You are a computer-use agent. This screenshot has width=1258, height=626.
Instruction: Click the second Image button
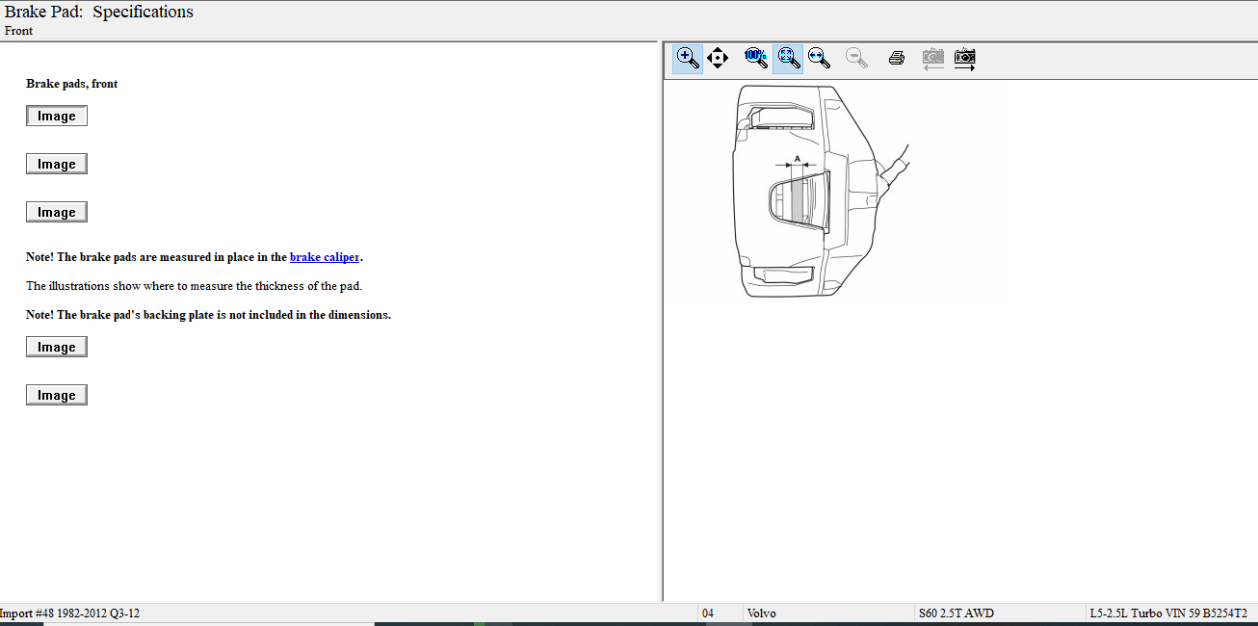point(57,164)
